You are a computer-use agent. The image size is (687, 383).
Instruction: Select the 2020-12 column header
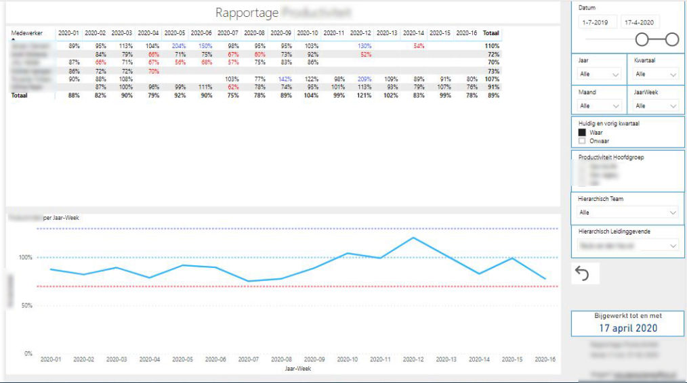(x=360, y=33)
